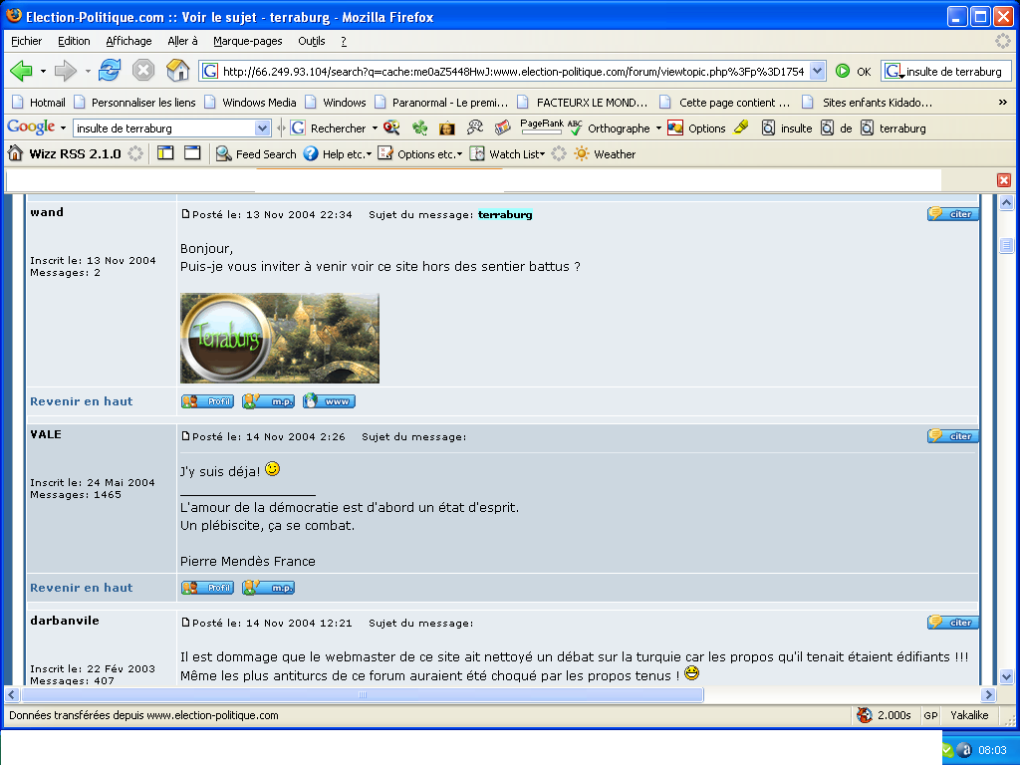
Task: Find the word 'de' on page
Action: click(837, 128)
